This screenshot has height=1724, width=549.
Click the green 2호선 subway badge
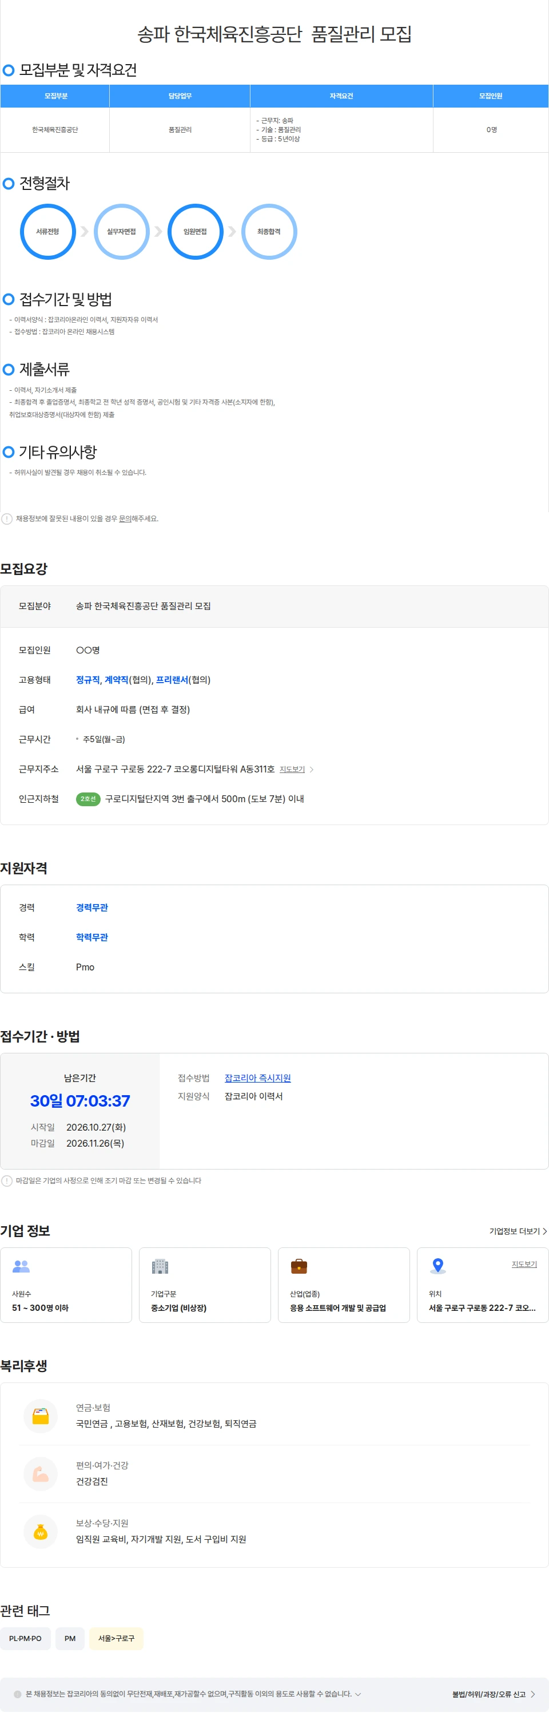(88, 799)
